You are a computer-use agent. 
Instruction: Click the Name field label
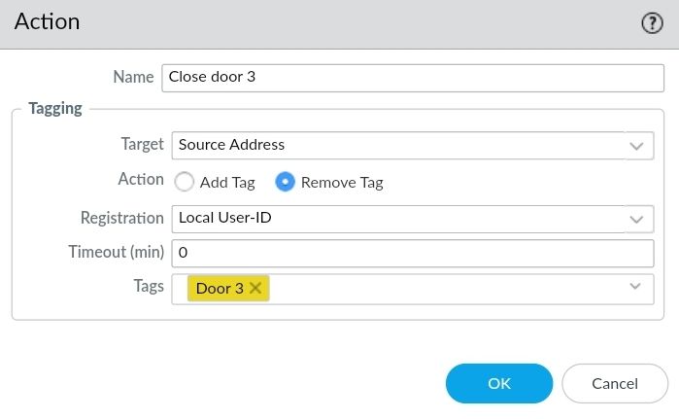pyautogui.click(x=133, y=76)
